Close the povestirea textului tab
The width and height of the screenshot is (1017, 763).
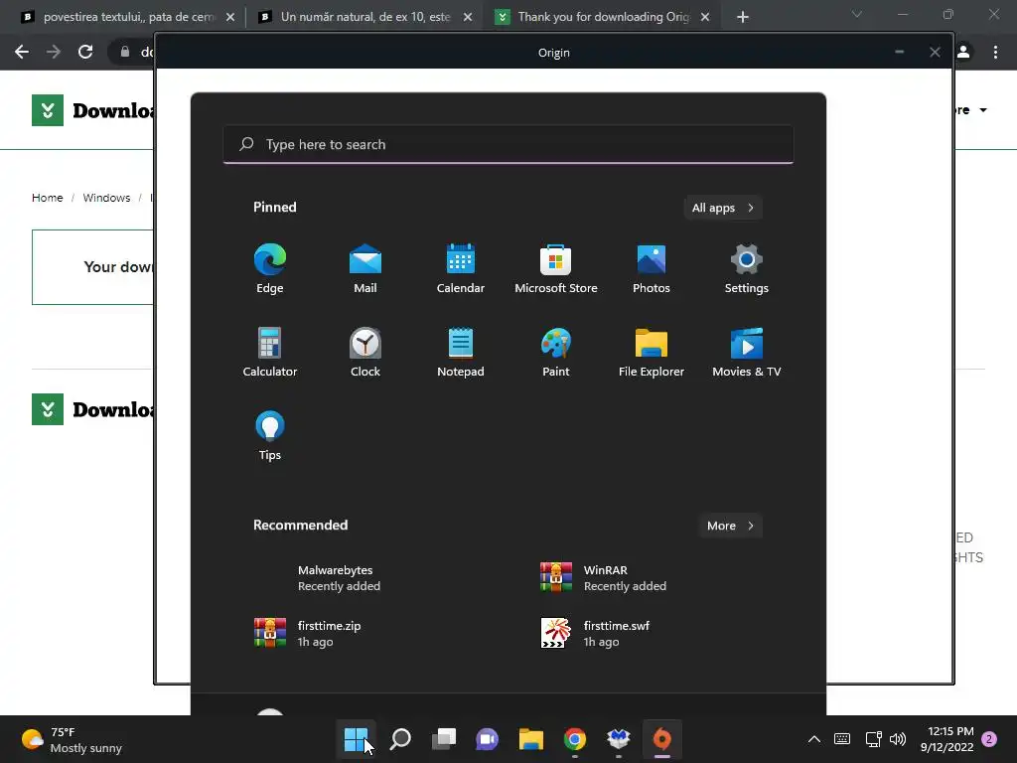(230, 18)
